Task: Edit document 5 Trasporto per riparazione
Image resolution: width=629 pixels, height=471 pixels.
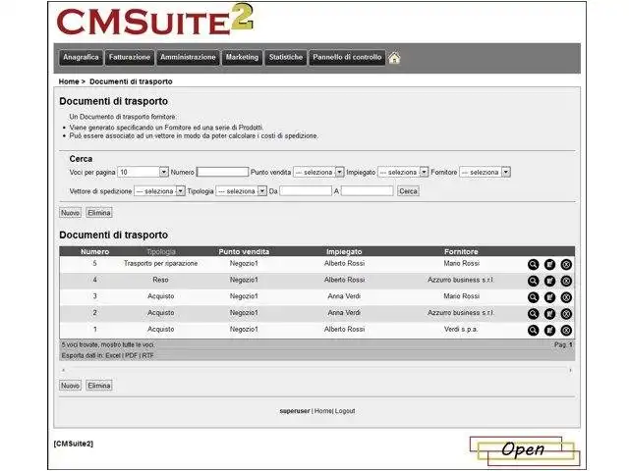Action: click(549, 264)
